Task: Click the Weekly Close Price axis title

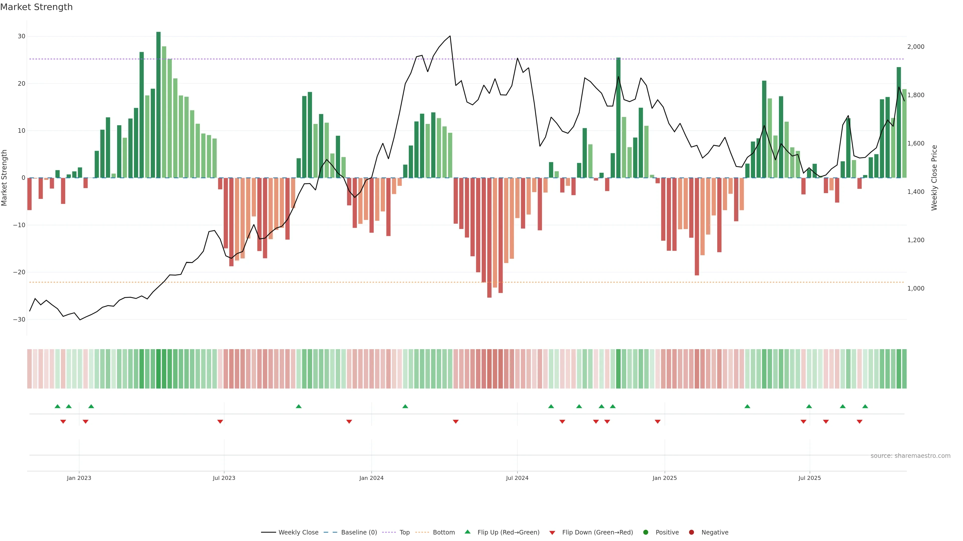Action: pos(934,178)
